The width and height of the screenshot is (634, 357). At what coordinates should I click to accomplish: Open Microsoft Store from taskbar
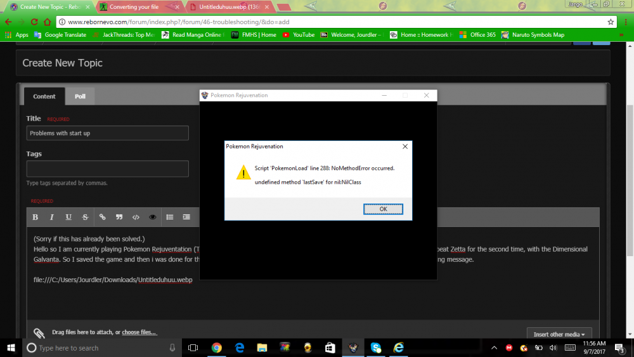[330, 347]
